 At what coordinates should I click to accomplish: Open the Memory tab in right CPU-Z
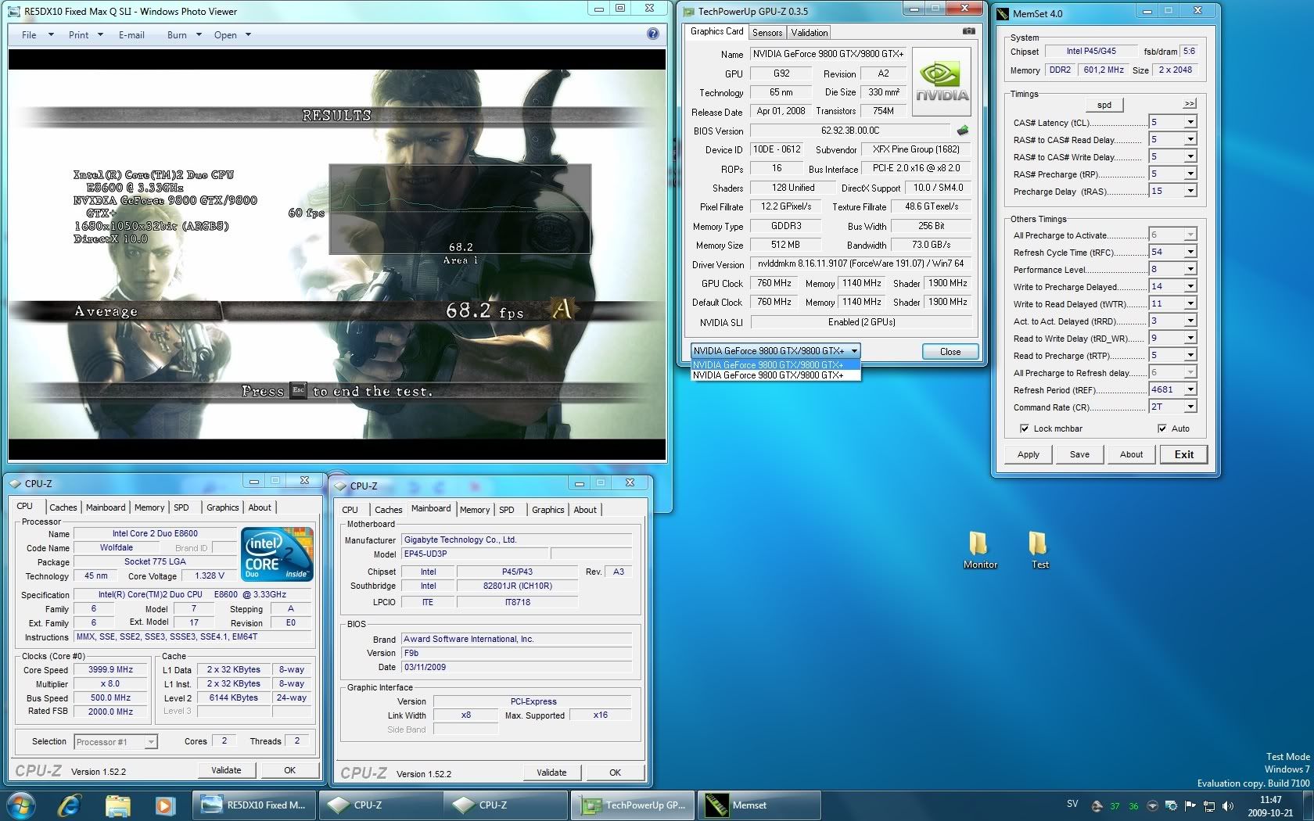474,510
